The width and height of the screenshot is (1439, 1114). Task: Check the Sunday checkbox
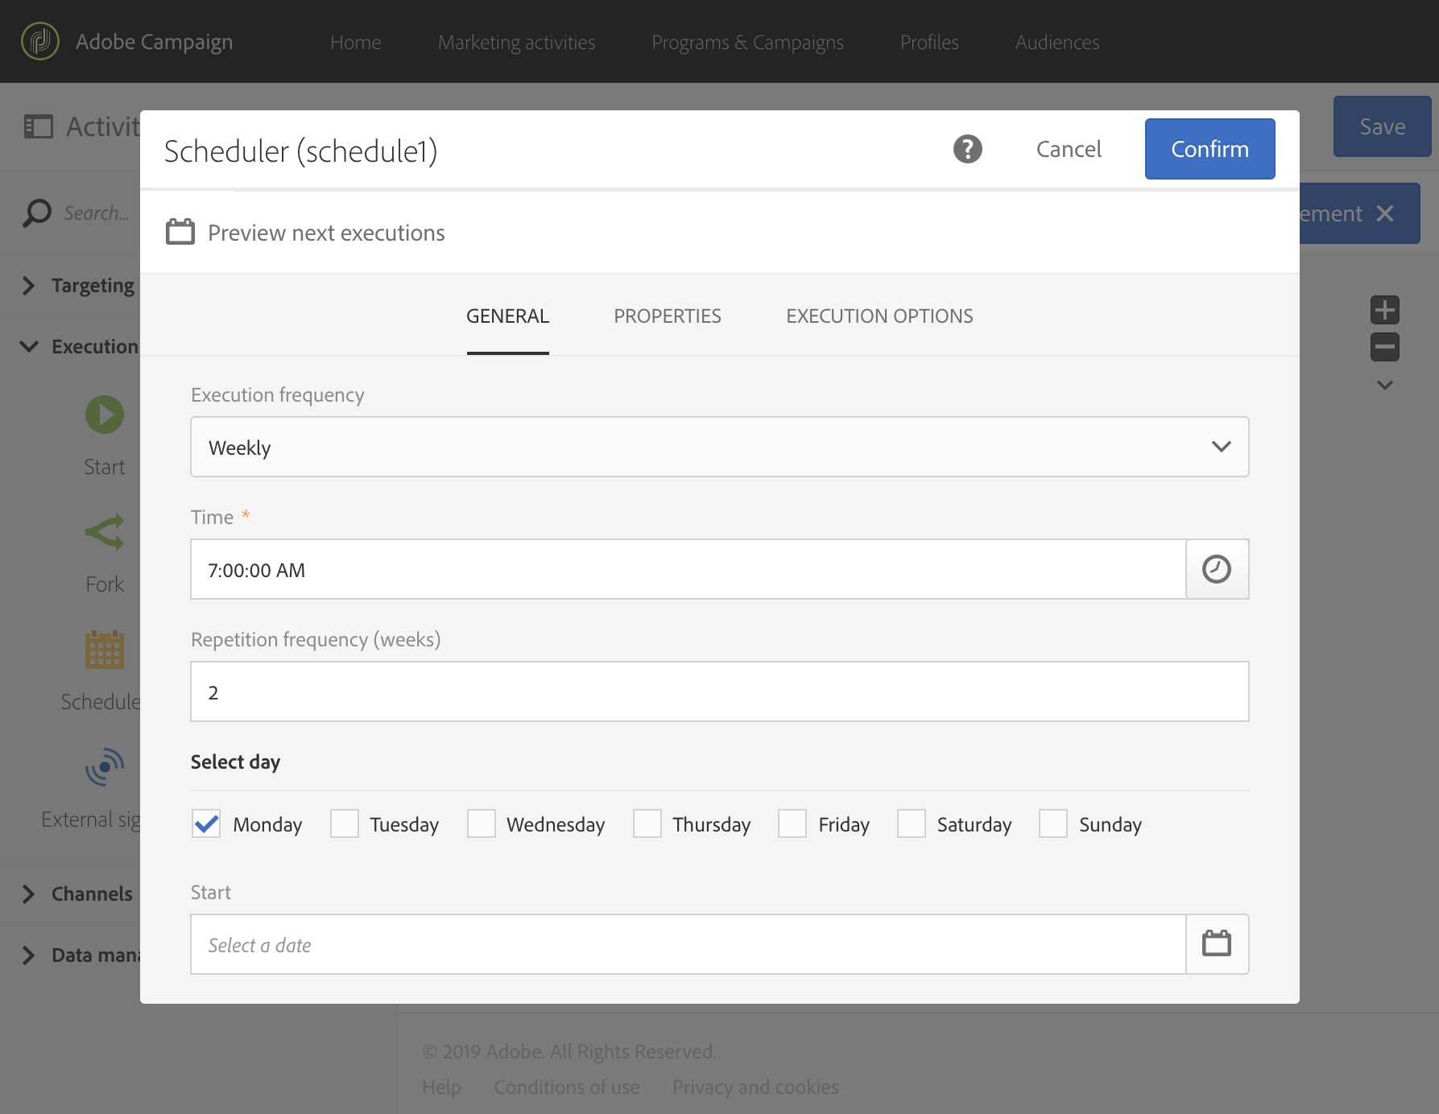(x=1053, y=823)
